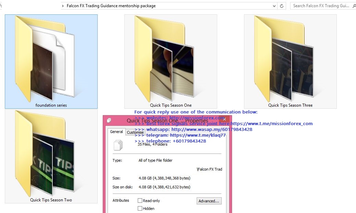
Task: Click the 'Quick Tips Season Three' label
Action: pos(291,105)
